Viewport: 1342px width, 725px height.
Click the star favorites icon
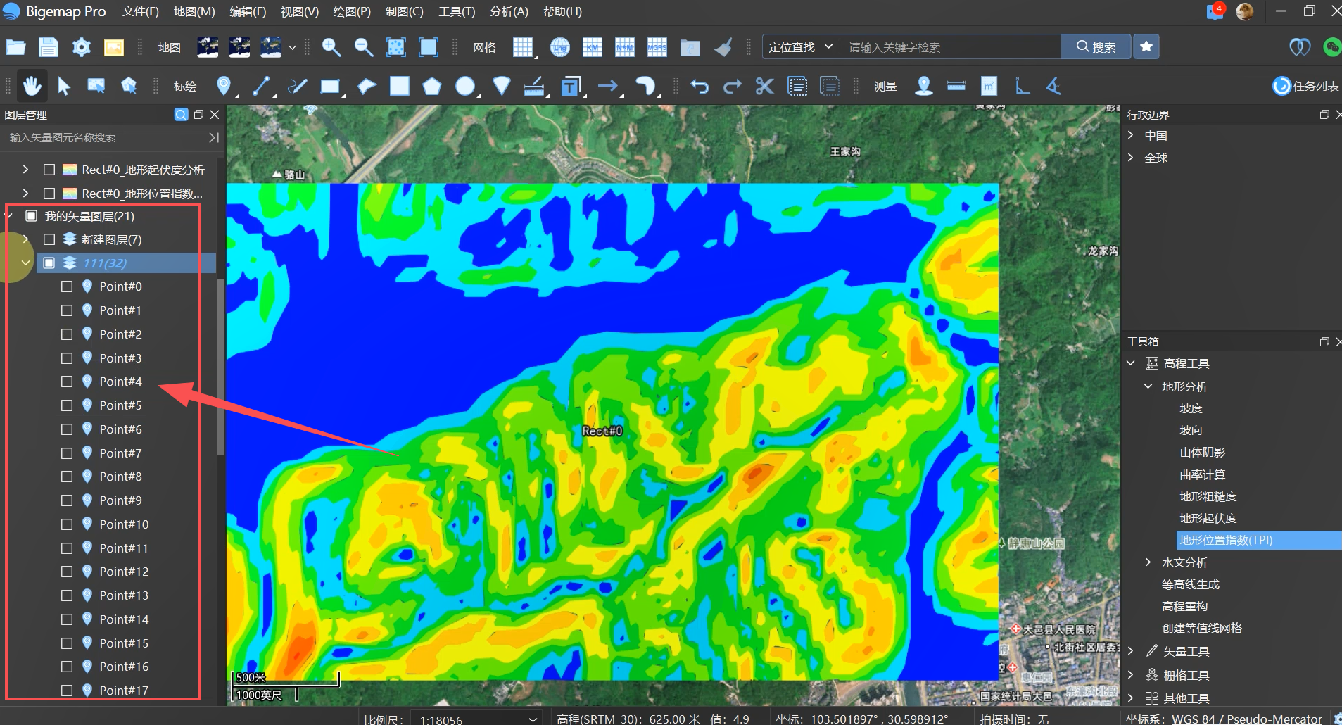pos(1146,46)
